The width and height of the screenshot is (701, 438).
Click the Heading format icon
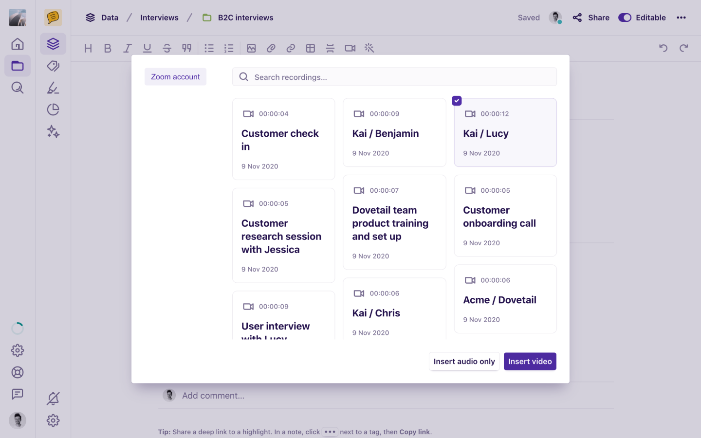pyautogui.click(x=88, y=48)
